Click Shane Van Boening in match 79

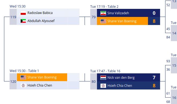click(122, 21)
